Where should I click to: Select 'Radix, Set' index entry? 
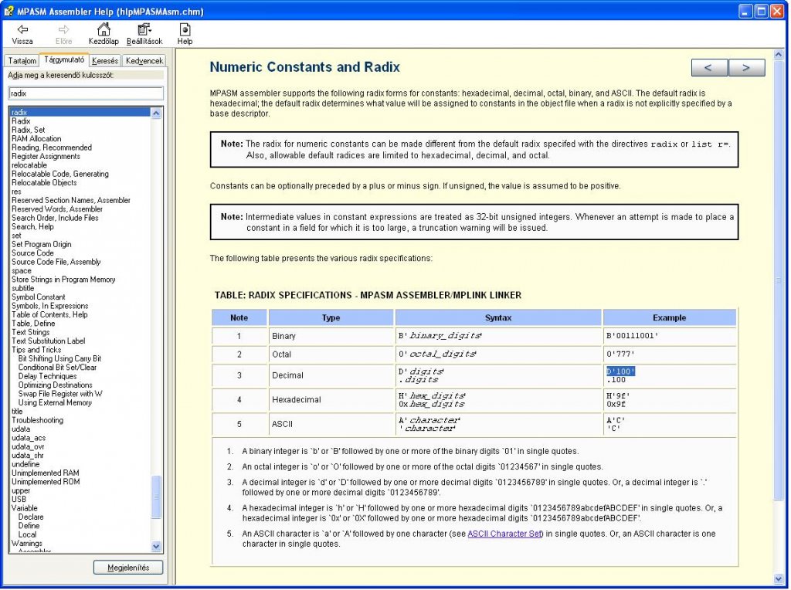point(29,130)
